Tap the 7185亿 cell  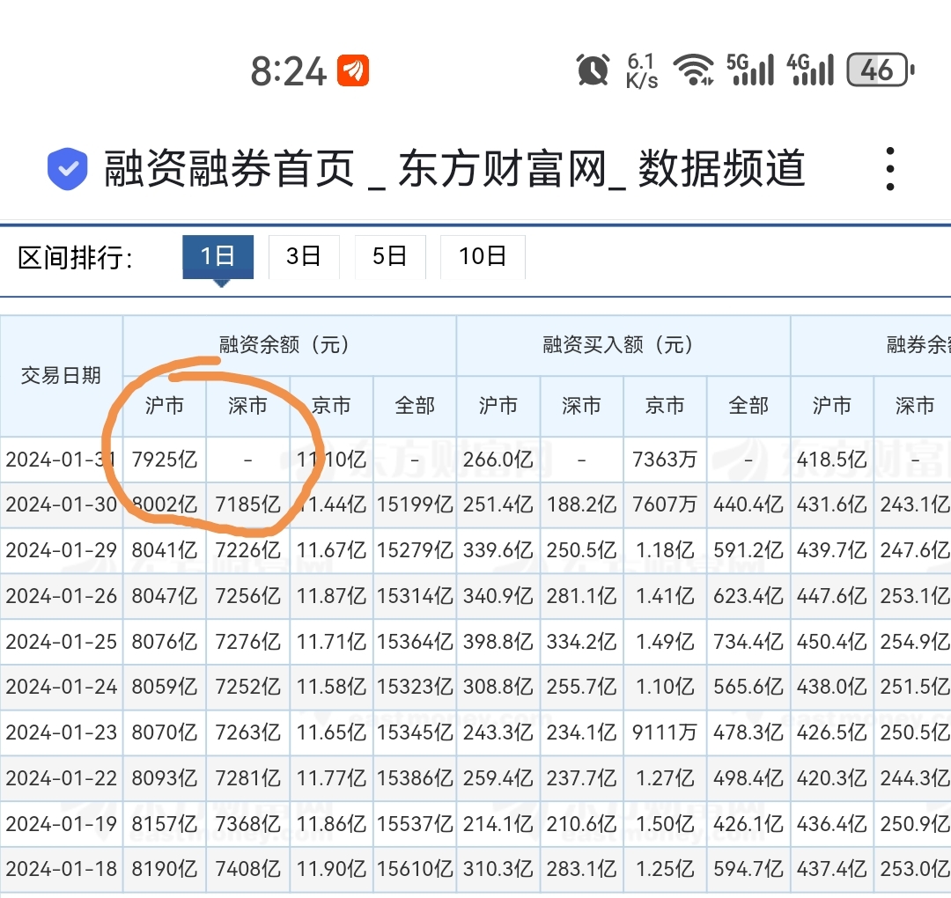point(248,504)
